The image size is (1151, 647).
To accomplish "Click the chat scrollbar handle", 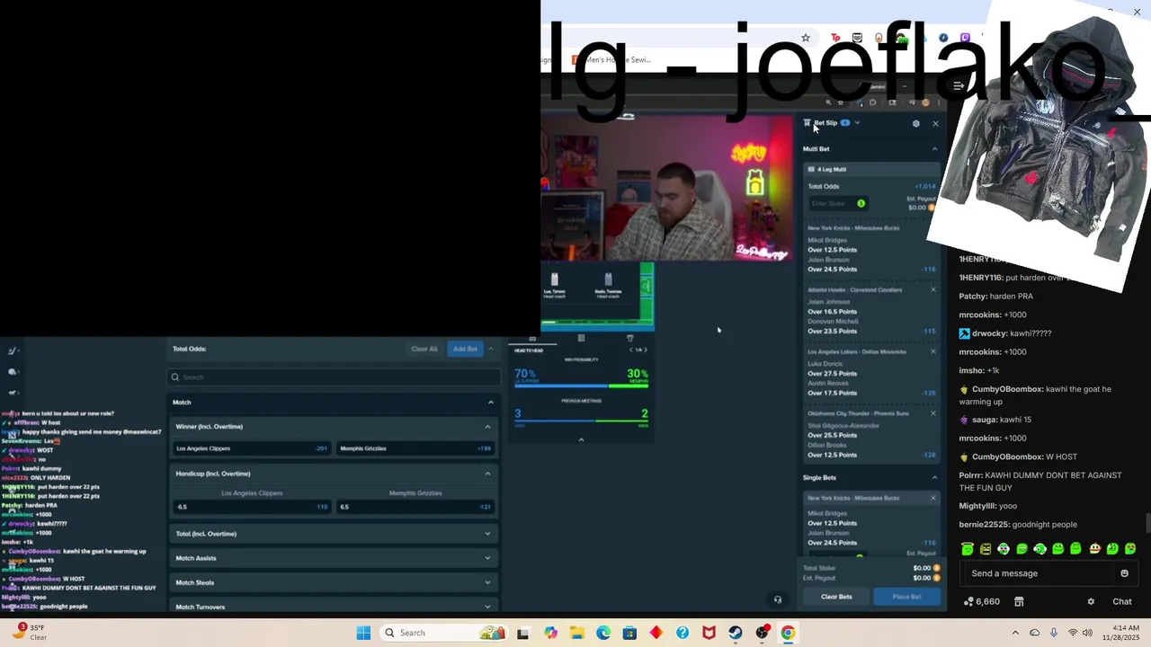I will coord(1147,523).
